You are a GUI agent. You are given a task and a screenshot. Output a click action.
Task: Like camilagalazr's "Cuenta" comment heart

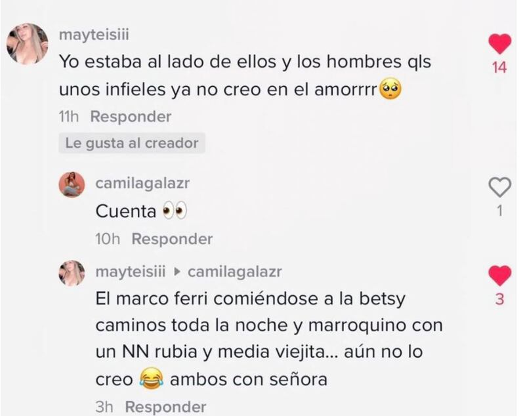point(499,187)
